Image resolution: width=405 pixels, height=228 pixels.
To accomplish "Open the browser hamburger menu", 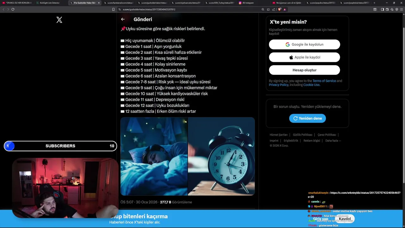I will pyautogui.click(x=402, y=9).
